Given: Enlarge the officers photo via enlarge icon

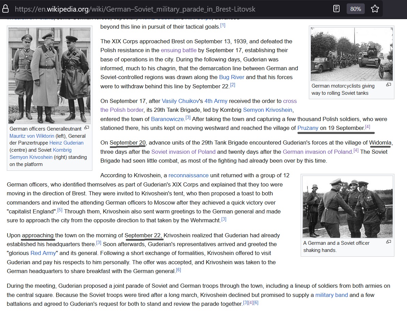Looking at the screenshot, I should pyautogui.click(x=87, y=127).
